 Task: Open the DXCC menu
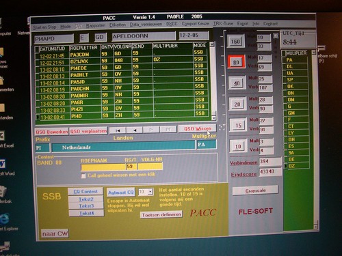coord(172,24)
